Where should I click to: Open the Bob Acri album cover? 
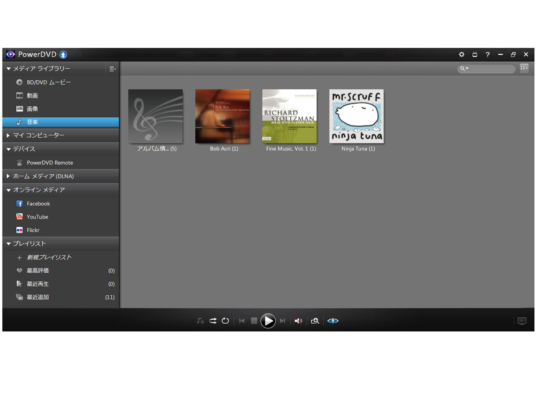(x=222, y=116)
